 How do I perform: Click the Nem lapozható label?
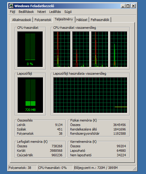click(81, 155)
